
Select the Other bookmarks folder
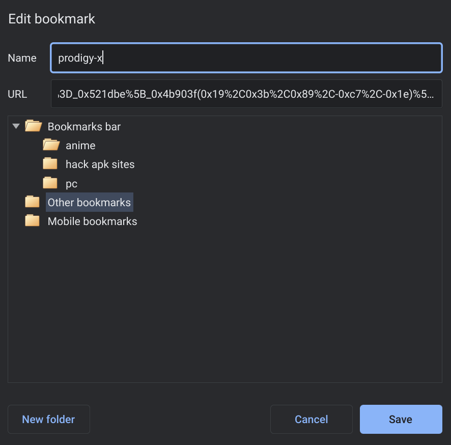point(89,202)
